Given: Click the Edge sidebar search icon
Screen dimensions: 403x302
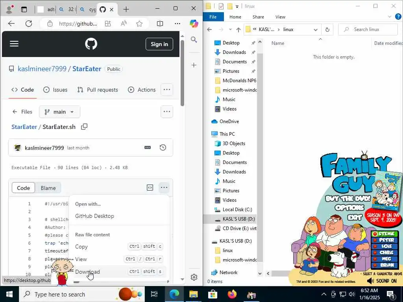Looking at the screenshot, I should click(194, 40).
